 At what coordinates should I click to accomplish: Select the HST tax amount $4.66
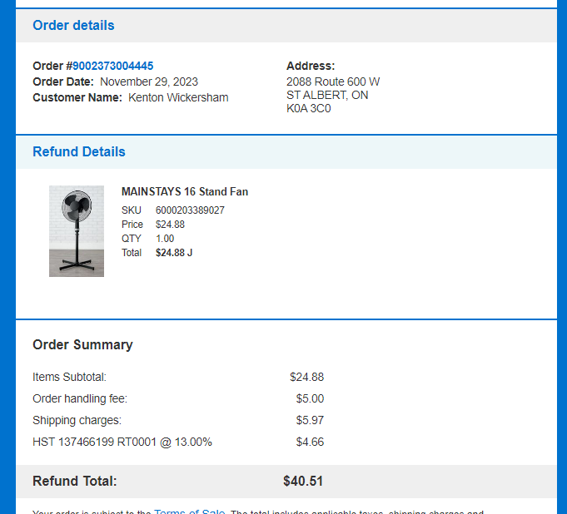tap(310, 442)
